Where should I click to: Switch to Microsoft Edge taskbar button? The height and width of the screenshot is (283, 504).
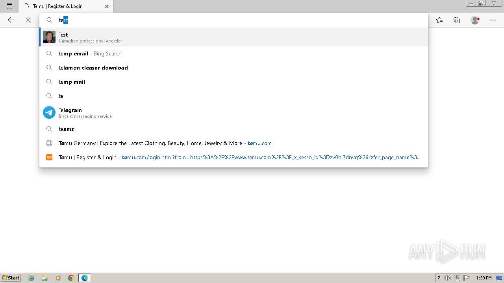point(85,278)
